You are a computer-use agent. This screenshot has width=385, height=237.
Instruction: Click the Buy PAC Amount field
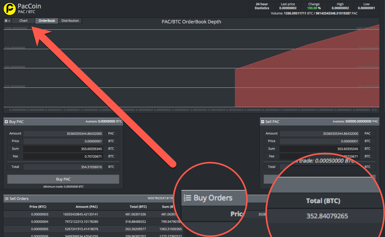(x=63, y=133)
